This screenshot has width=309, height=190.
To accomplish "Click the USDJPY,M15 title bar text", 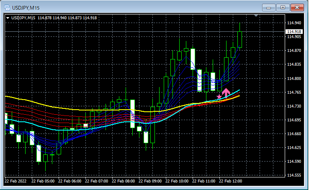I will 26,8.
